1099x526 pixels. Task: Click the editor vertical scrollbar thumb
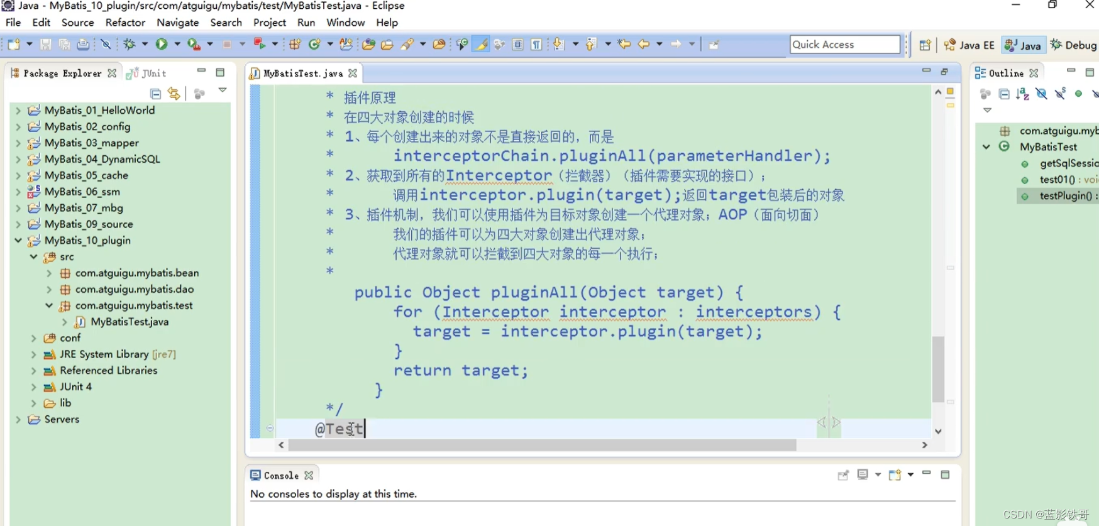pyautogui.click(x=938, y=369)
